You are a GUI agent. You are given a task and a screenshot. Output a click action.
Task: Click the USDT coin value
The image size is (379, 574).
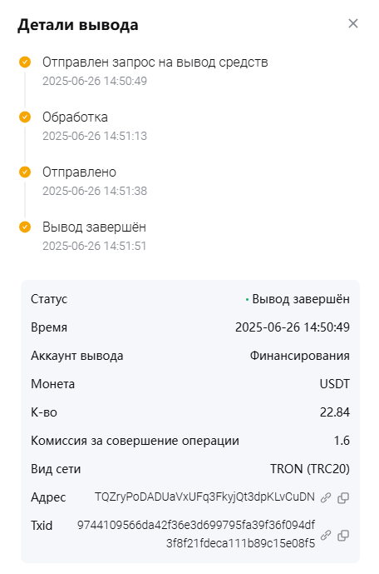click(335, 384)
